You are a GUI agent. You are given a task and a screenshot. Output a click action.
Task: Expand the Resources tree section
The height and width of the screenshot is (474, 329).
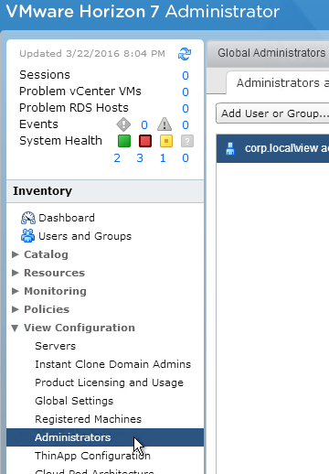16,273
